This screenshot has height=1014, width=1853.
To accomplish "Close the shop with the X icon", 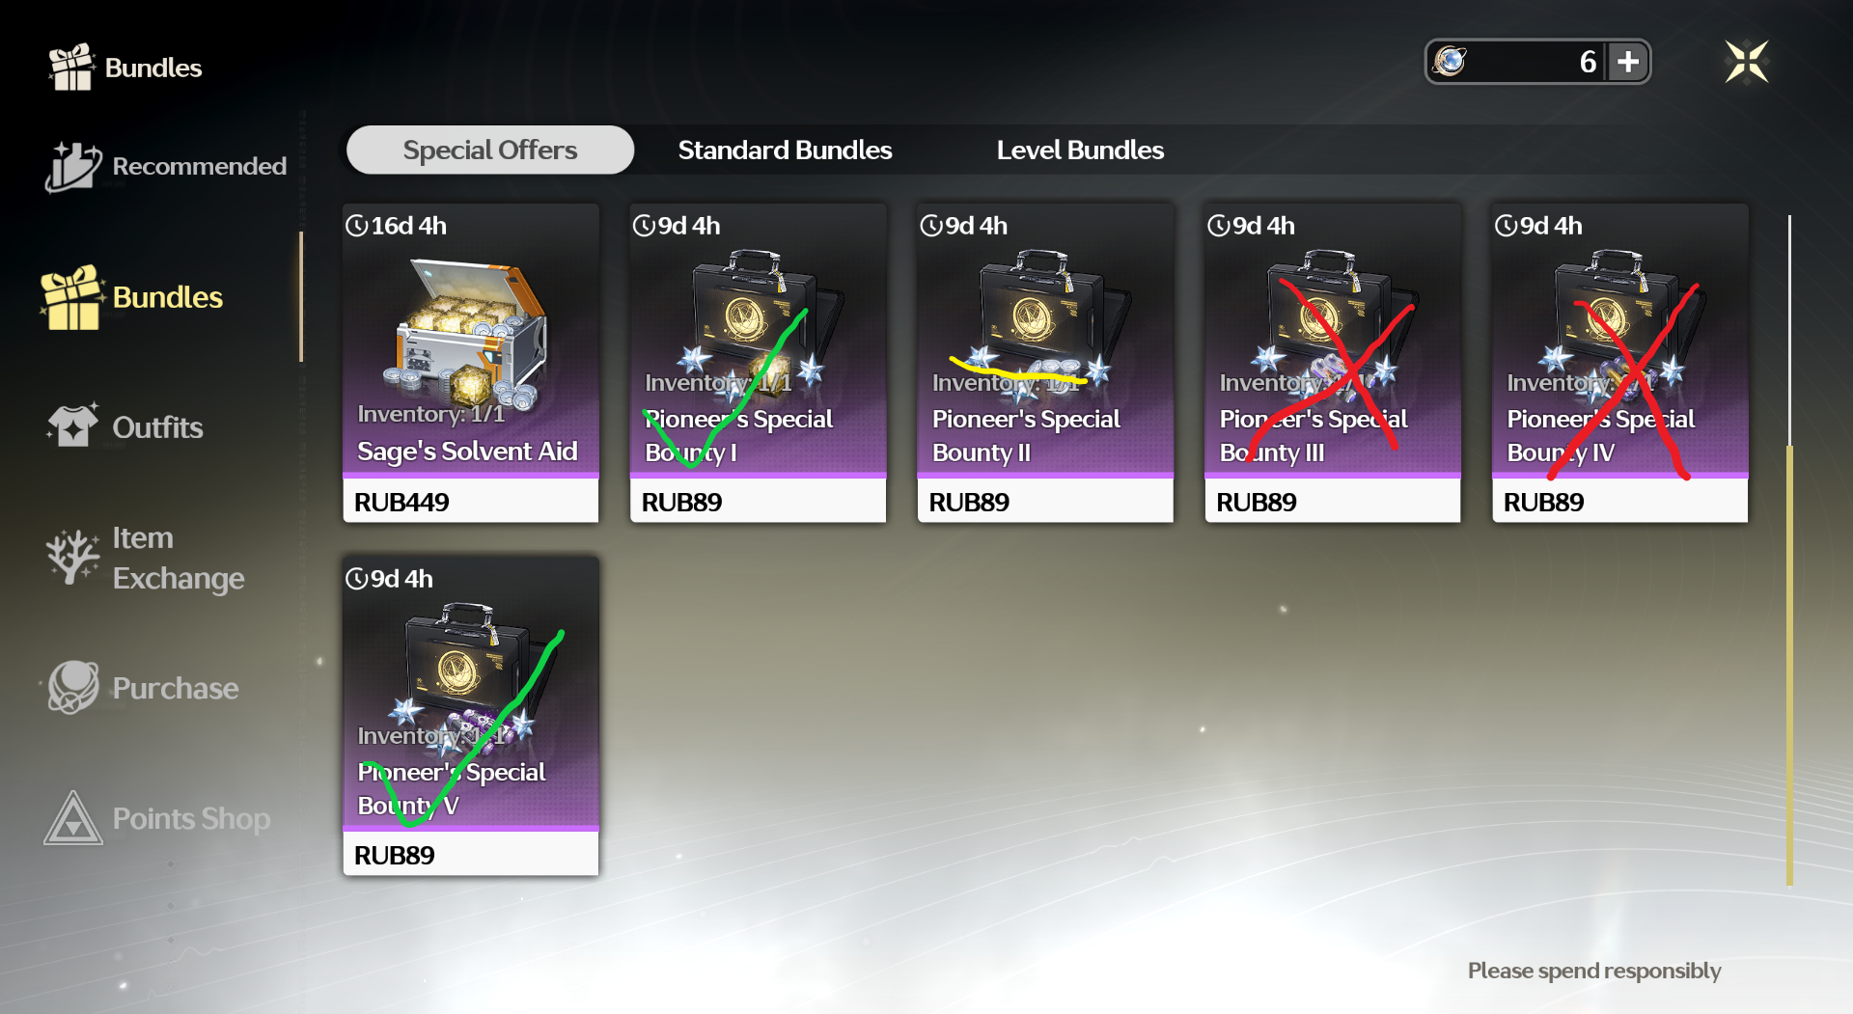I will 1747,62.
